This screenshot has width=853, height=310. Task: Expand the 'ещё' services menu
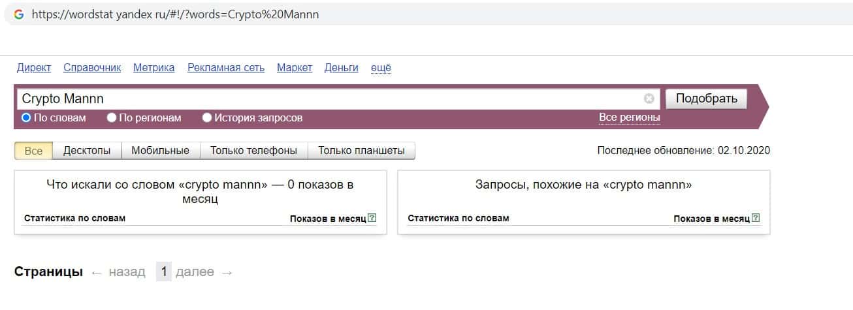coord(381,67)
